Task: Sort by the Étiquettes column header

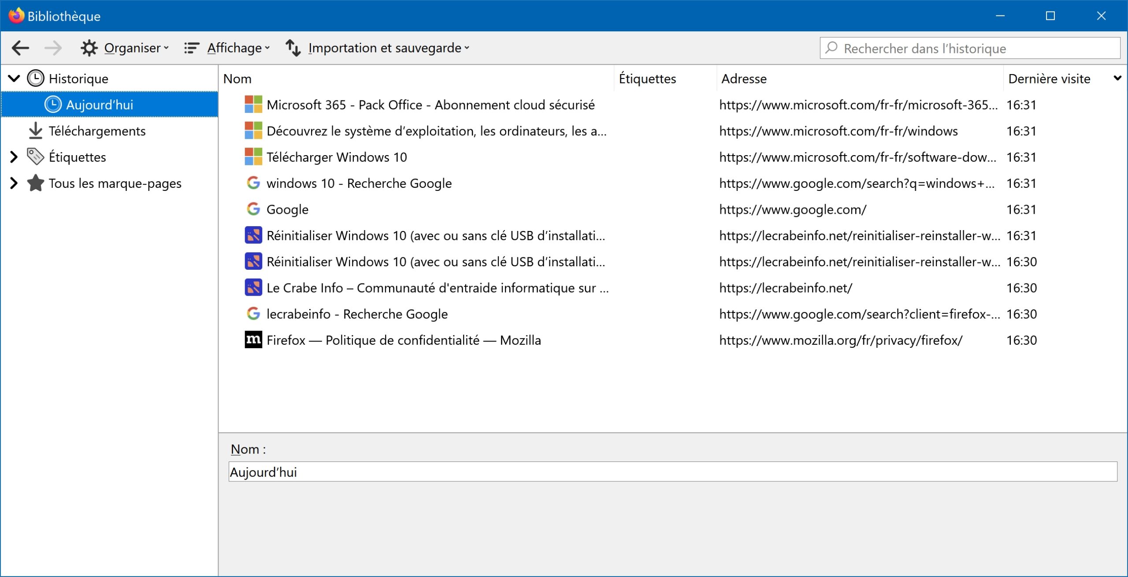Action: click(x=665, y=78)
